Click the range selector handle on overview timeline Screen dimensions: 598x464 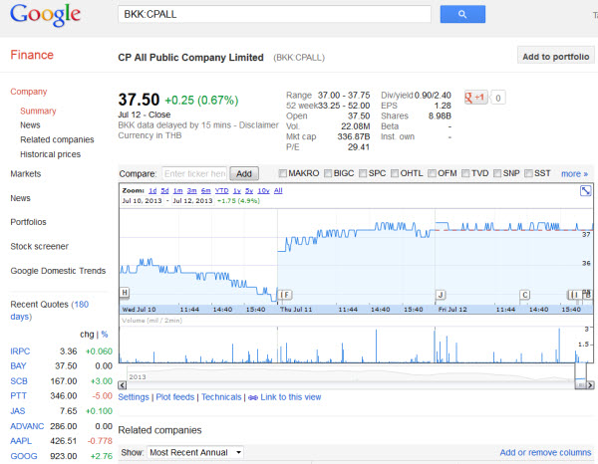click(x=580, y=385)
